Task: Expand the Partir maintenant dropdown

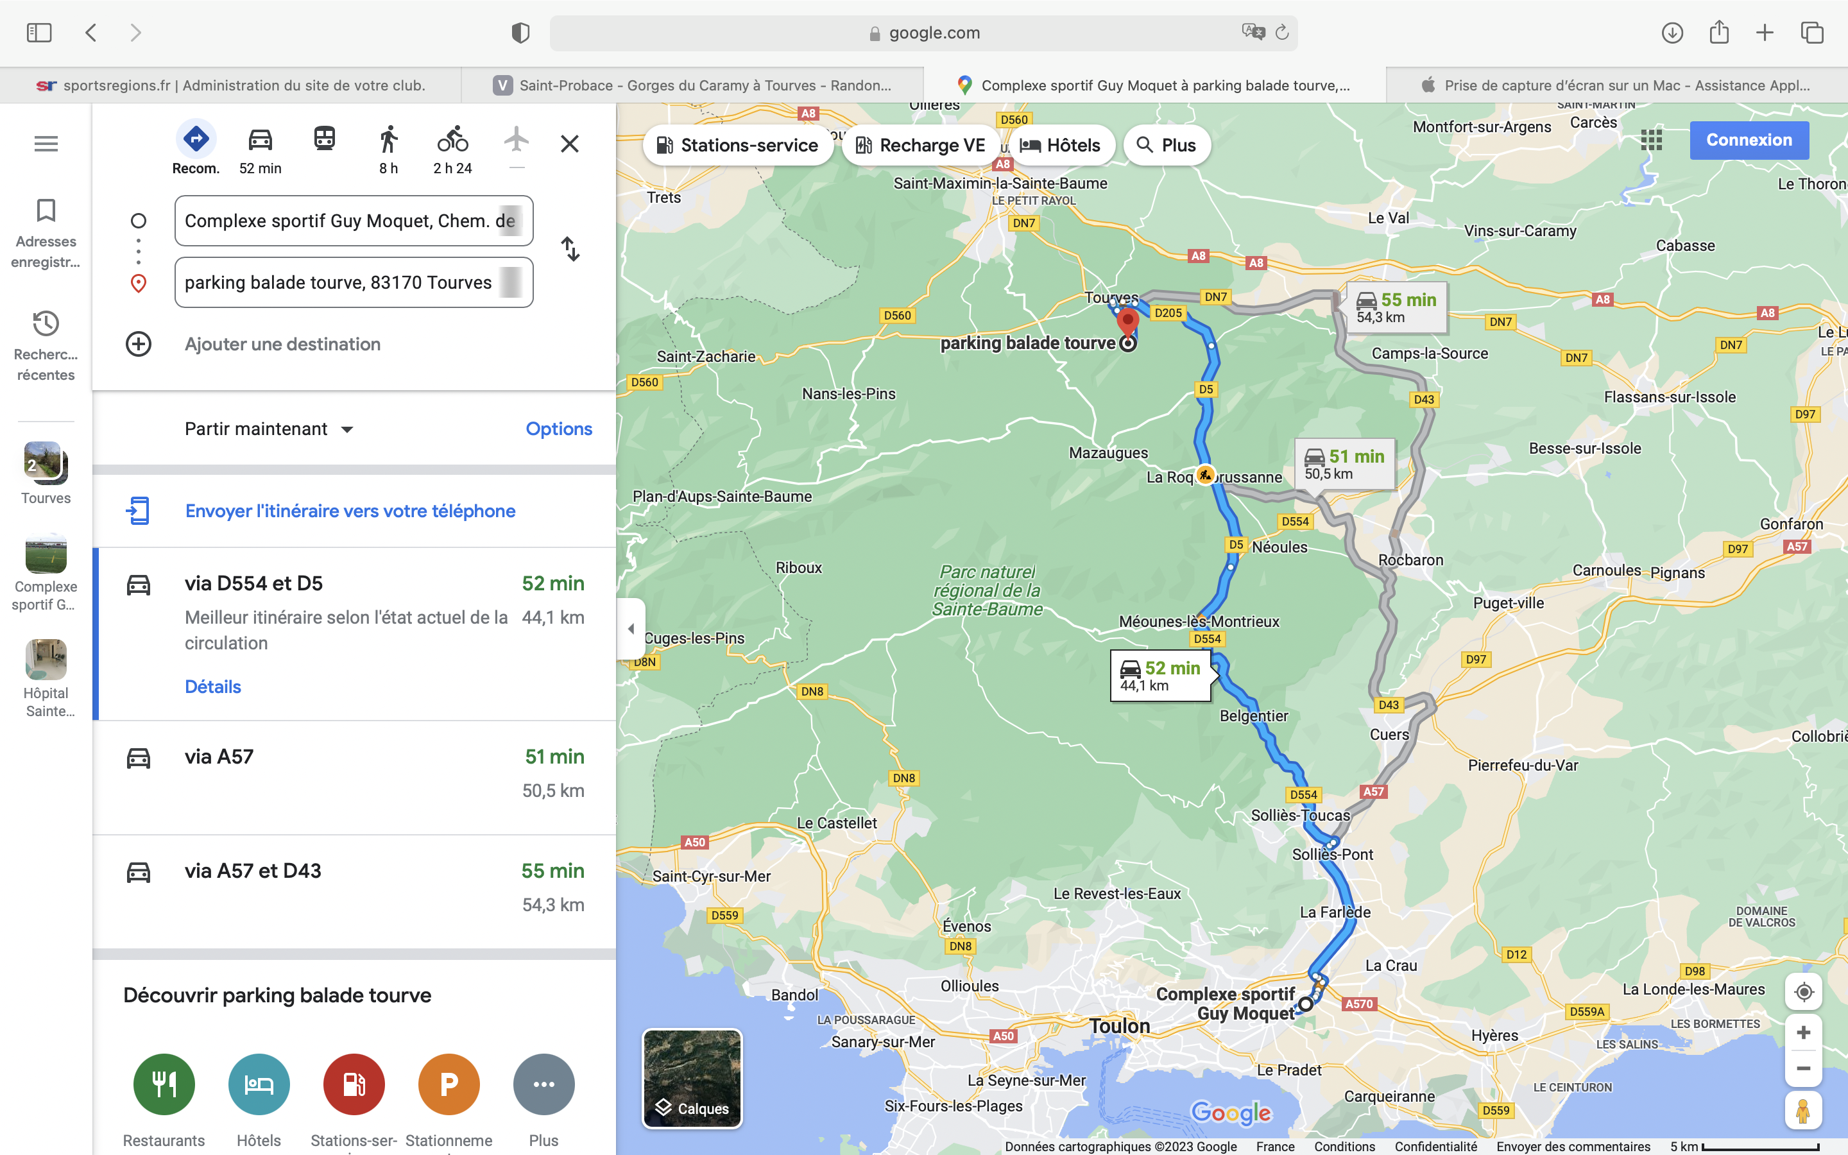Action: pos(269,429)
